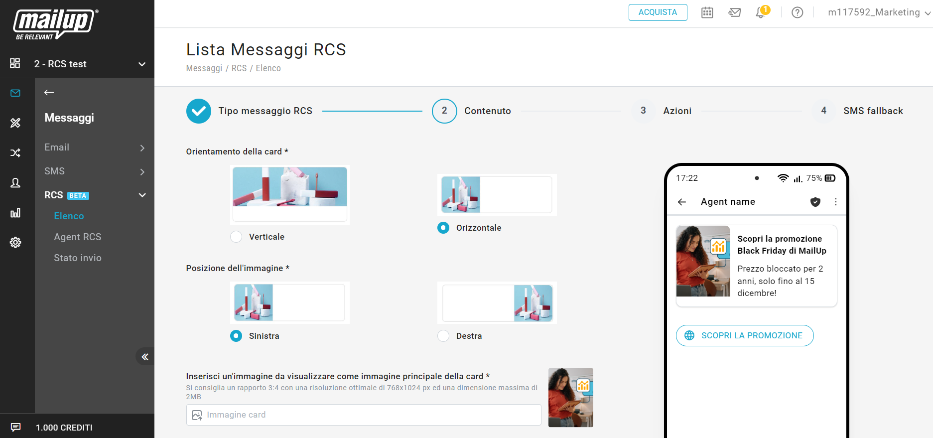Click the Recipients person icon in sidebar

click(x=15, y=183)
